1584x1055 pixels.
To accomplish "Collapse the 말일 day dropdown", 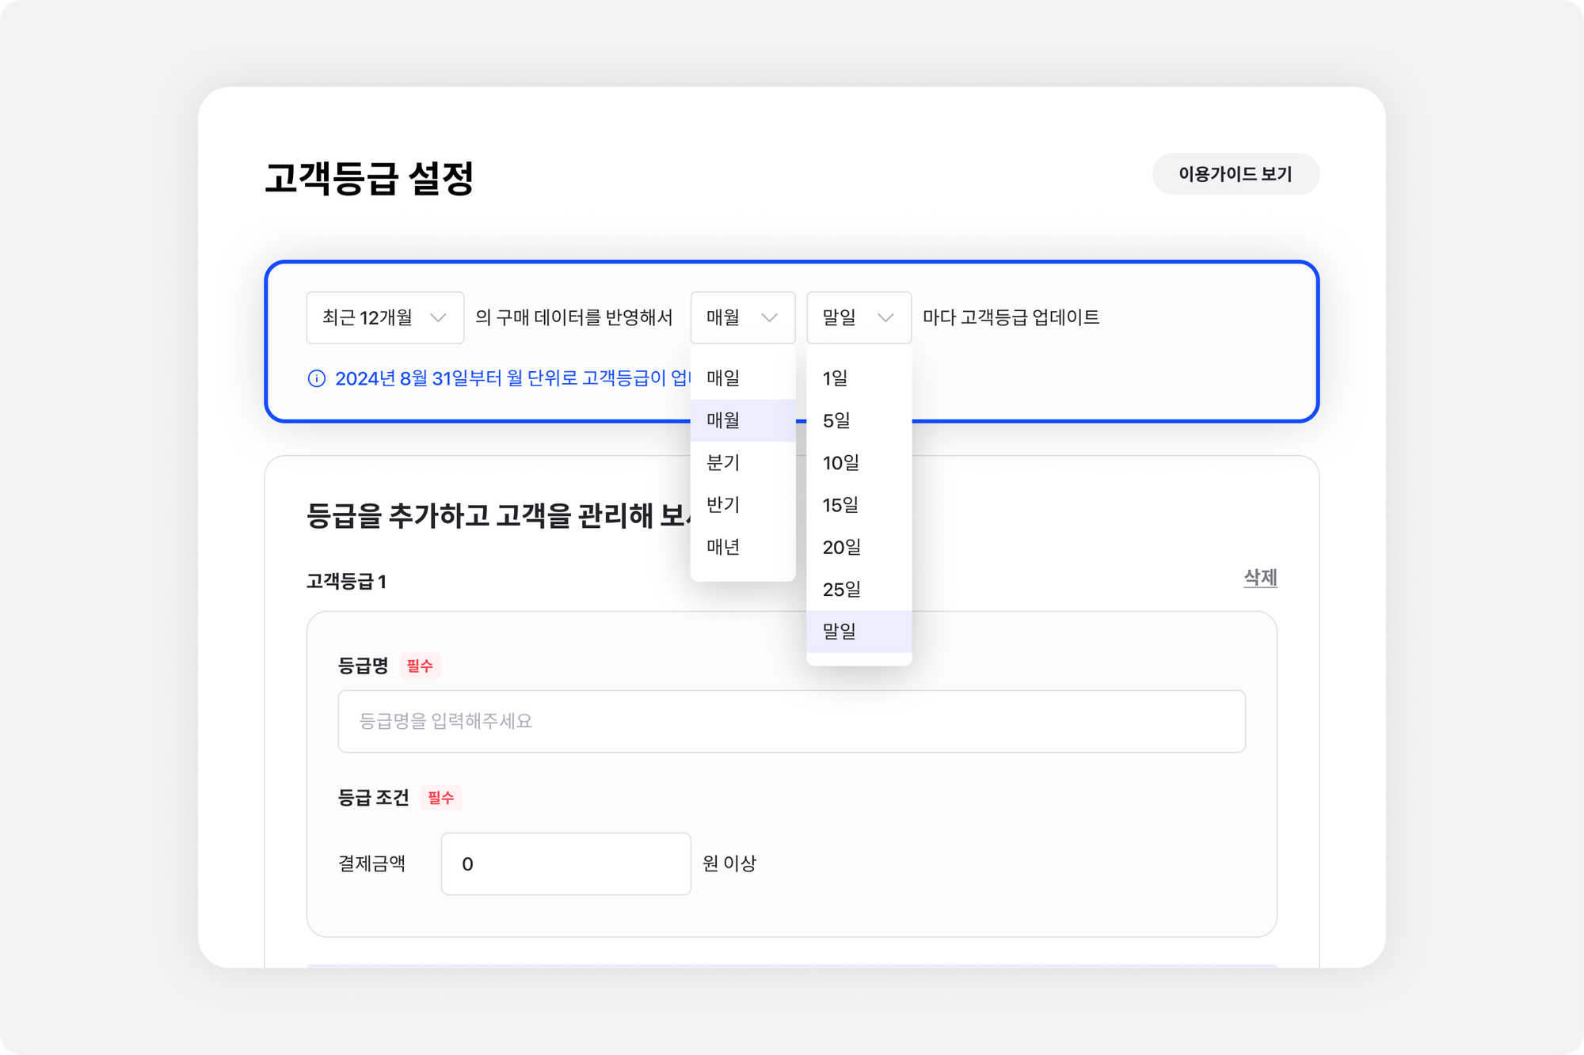I will click(859, 317).
